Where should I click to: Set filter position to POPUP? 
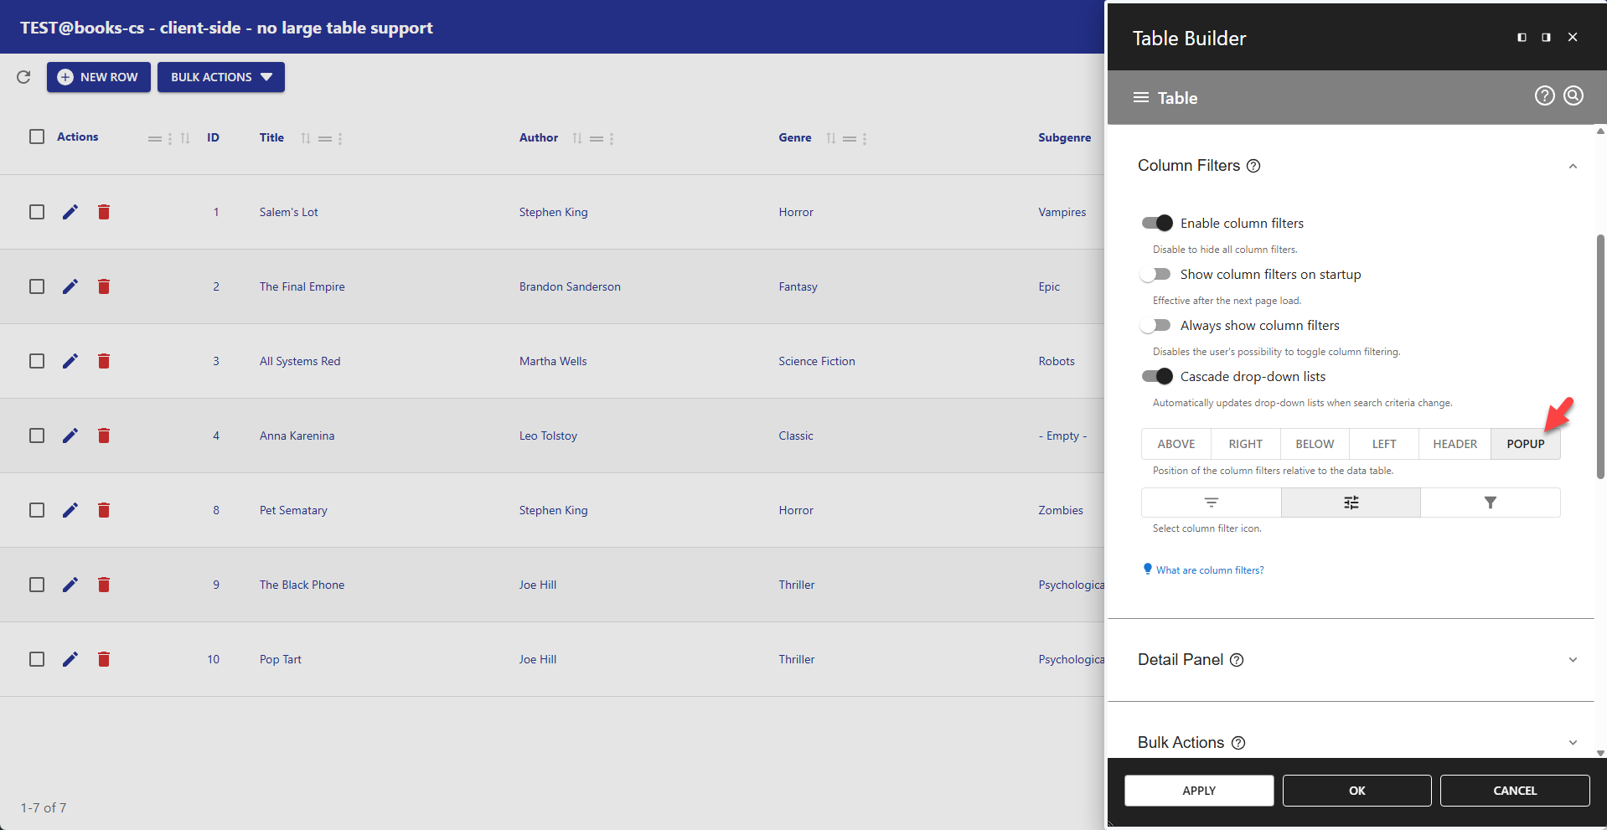(1525, 444)
